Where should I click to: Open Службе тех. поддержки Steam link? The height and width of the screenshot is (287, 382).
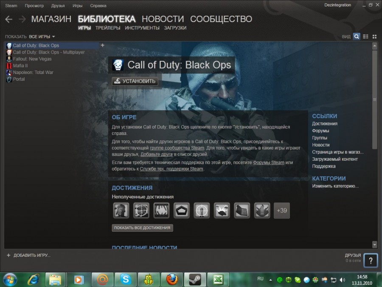(x=171, y=169)
